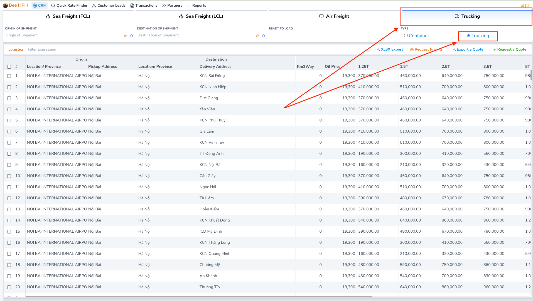Click the Bee HPH logo icon
Screen dimensions: 533x301
click(x=5, y=6)
